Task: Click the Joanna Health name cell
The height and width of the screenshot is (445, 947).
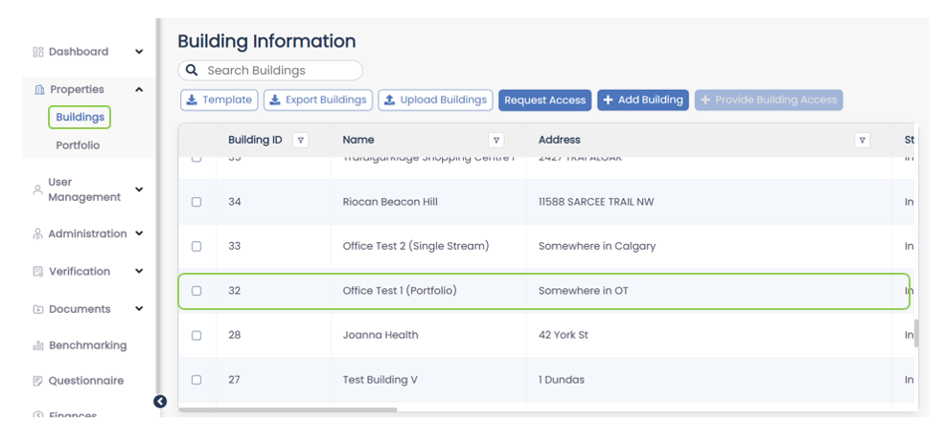Action: (381, 335)
